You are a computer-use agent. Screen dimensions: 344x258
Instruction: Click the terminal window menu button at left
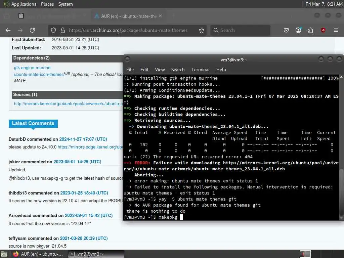pyautogui.click(x=127, y=59)
